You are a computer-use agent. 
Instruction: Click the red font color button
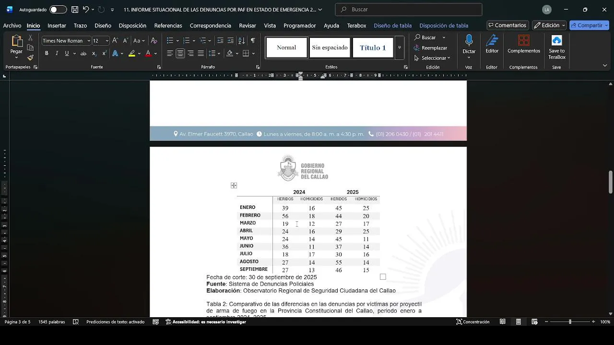click(148, 54)
